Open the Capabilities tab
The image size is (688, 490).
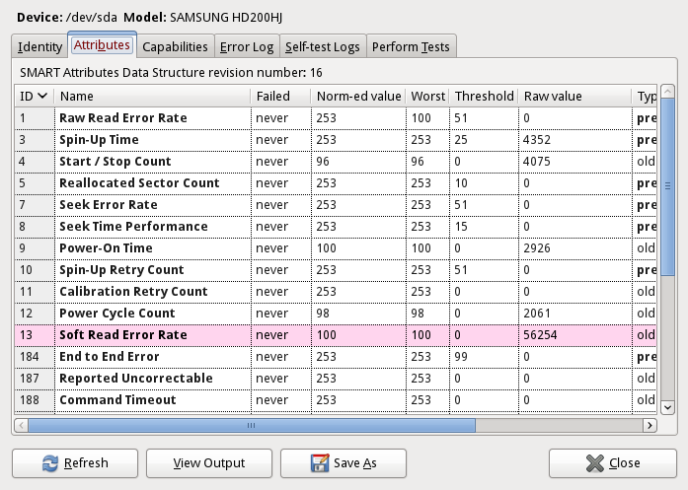point(175,46)
